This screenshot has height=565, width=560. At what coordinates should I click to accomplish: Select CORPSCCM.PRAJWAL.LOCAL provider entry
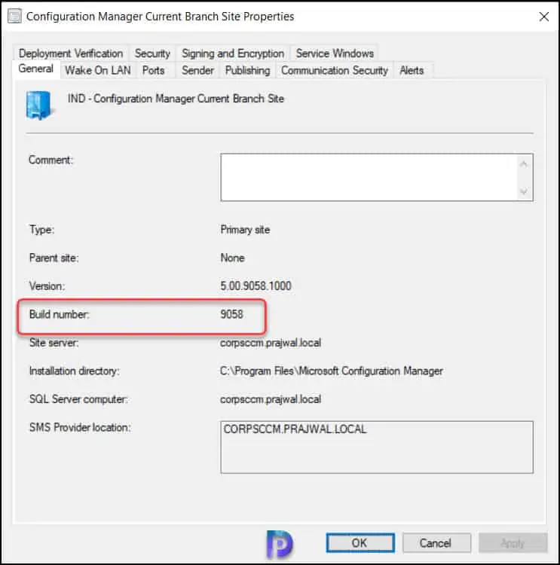(x=295, y=429)
